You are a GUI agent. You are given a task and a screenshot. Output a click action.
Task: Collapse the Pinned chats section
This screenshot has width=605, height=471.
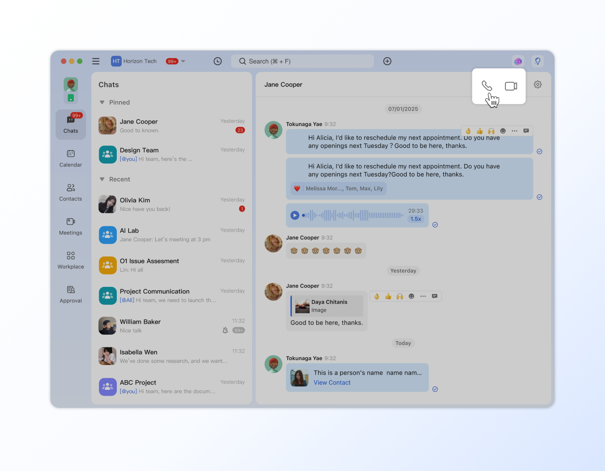(102, 103)
